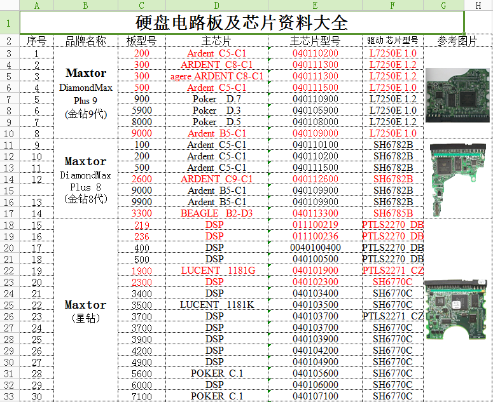Click the 主芯片型号 header cell
493x402 pixels.
(315, 41)
